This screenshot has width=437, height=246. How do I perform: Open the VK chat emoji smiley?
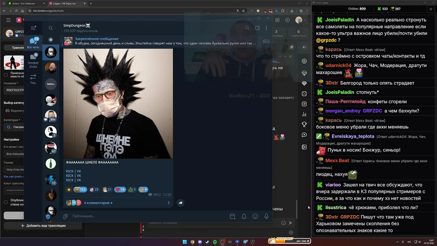coord(283,223)
